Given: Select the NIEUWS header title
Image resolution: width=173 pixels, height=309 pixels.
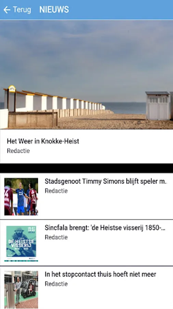Looking at the screenshot, I should pos(54,10).
